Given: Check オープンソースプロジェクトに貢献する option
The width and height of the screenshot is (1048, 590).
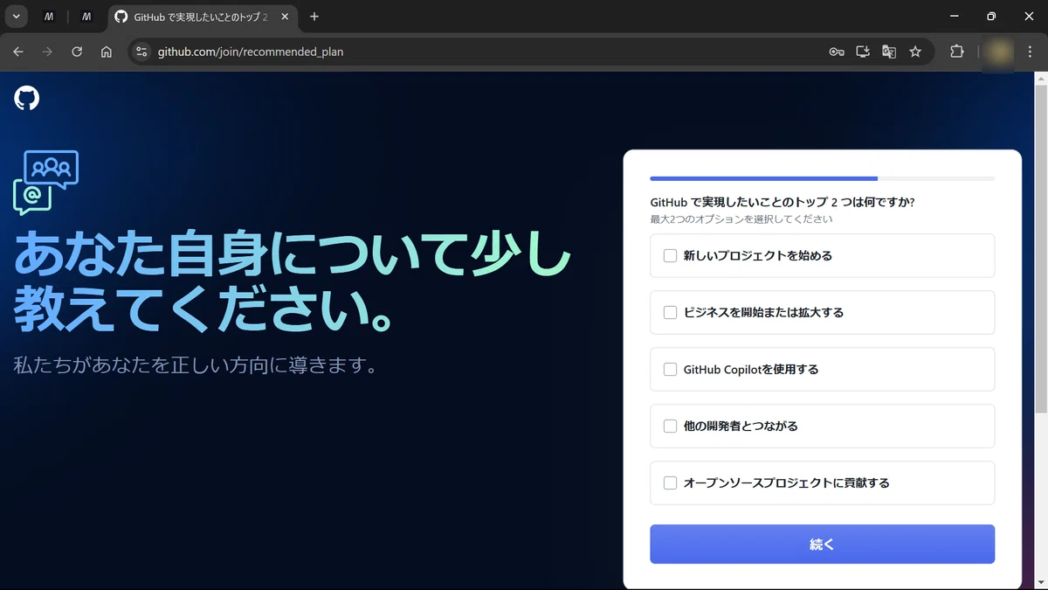Looking at the screenshot, I should (x=671, y=482).
